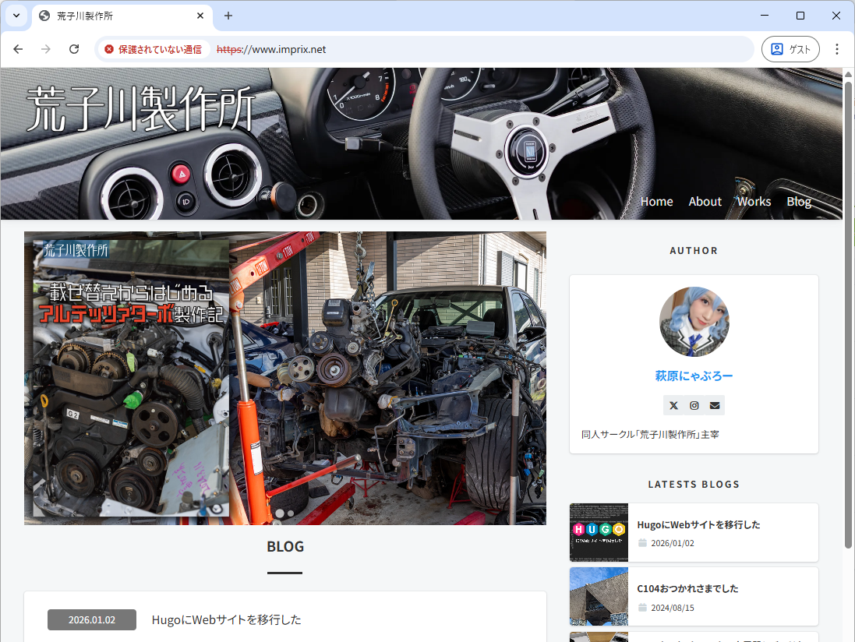Screen dimensions: 855x642
Task: Go back using the browser back arrow
Action: 18,49
